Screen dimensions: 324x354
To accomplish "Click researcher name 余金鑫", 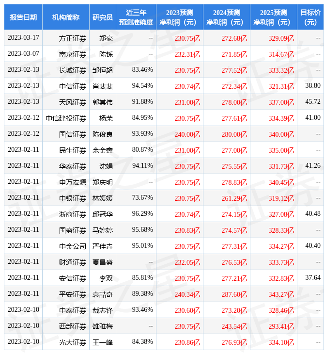I will pos(103,150).
